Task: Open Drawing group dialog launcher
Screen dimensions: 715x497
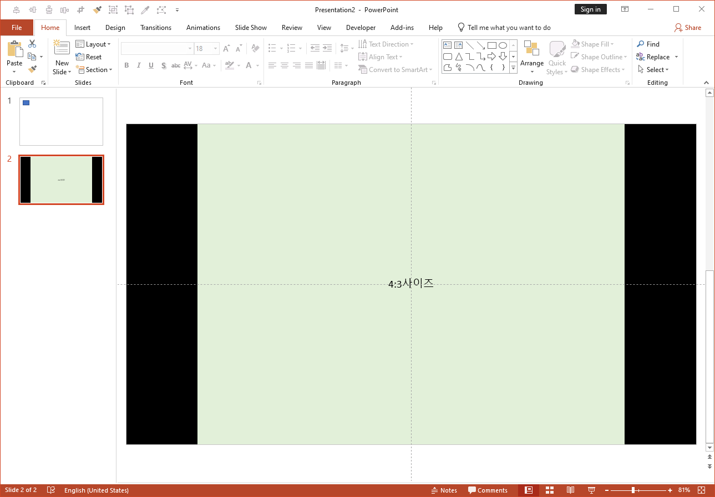Action: pos(627,83)
